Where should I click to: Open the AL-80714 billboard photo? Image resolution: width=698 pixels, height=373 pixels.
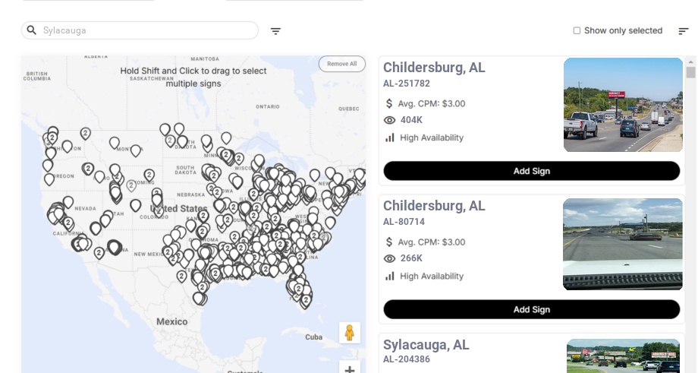pos(623,244)
